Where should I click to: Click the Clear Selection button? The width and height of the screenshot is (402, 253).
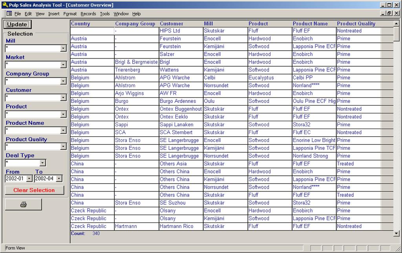tap(35, 190)
